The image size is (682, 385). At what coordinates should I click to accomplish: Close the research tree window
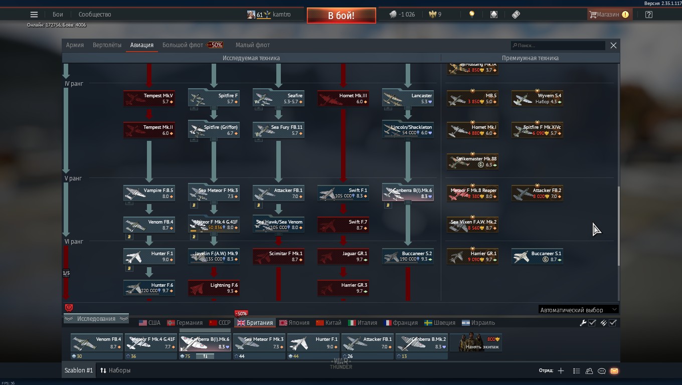click(x=613, y=46)
